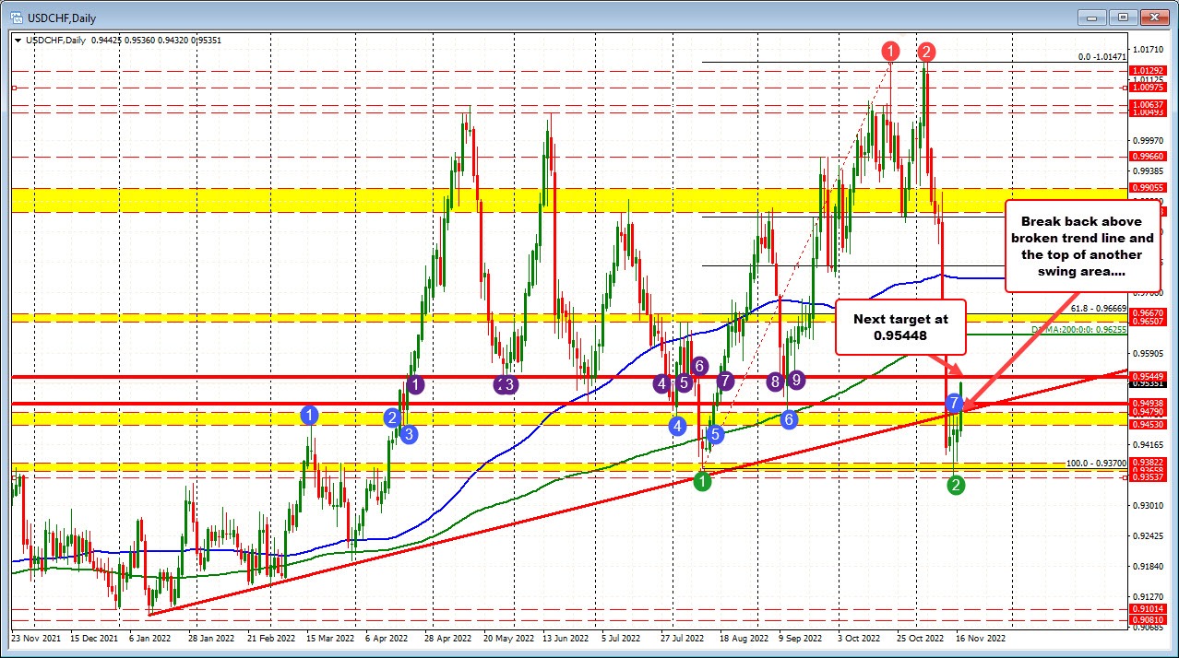Select red marker 1 above the October highs

pos(888,52)
